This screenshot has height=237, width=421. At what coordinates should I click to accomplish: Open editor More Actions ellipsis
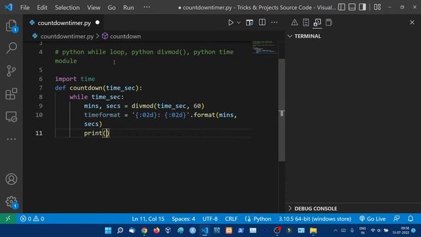(x=274, y=22)
